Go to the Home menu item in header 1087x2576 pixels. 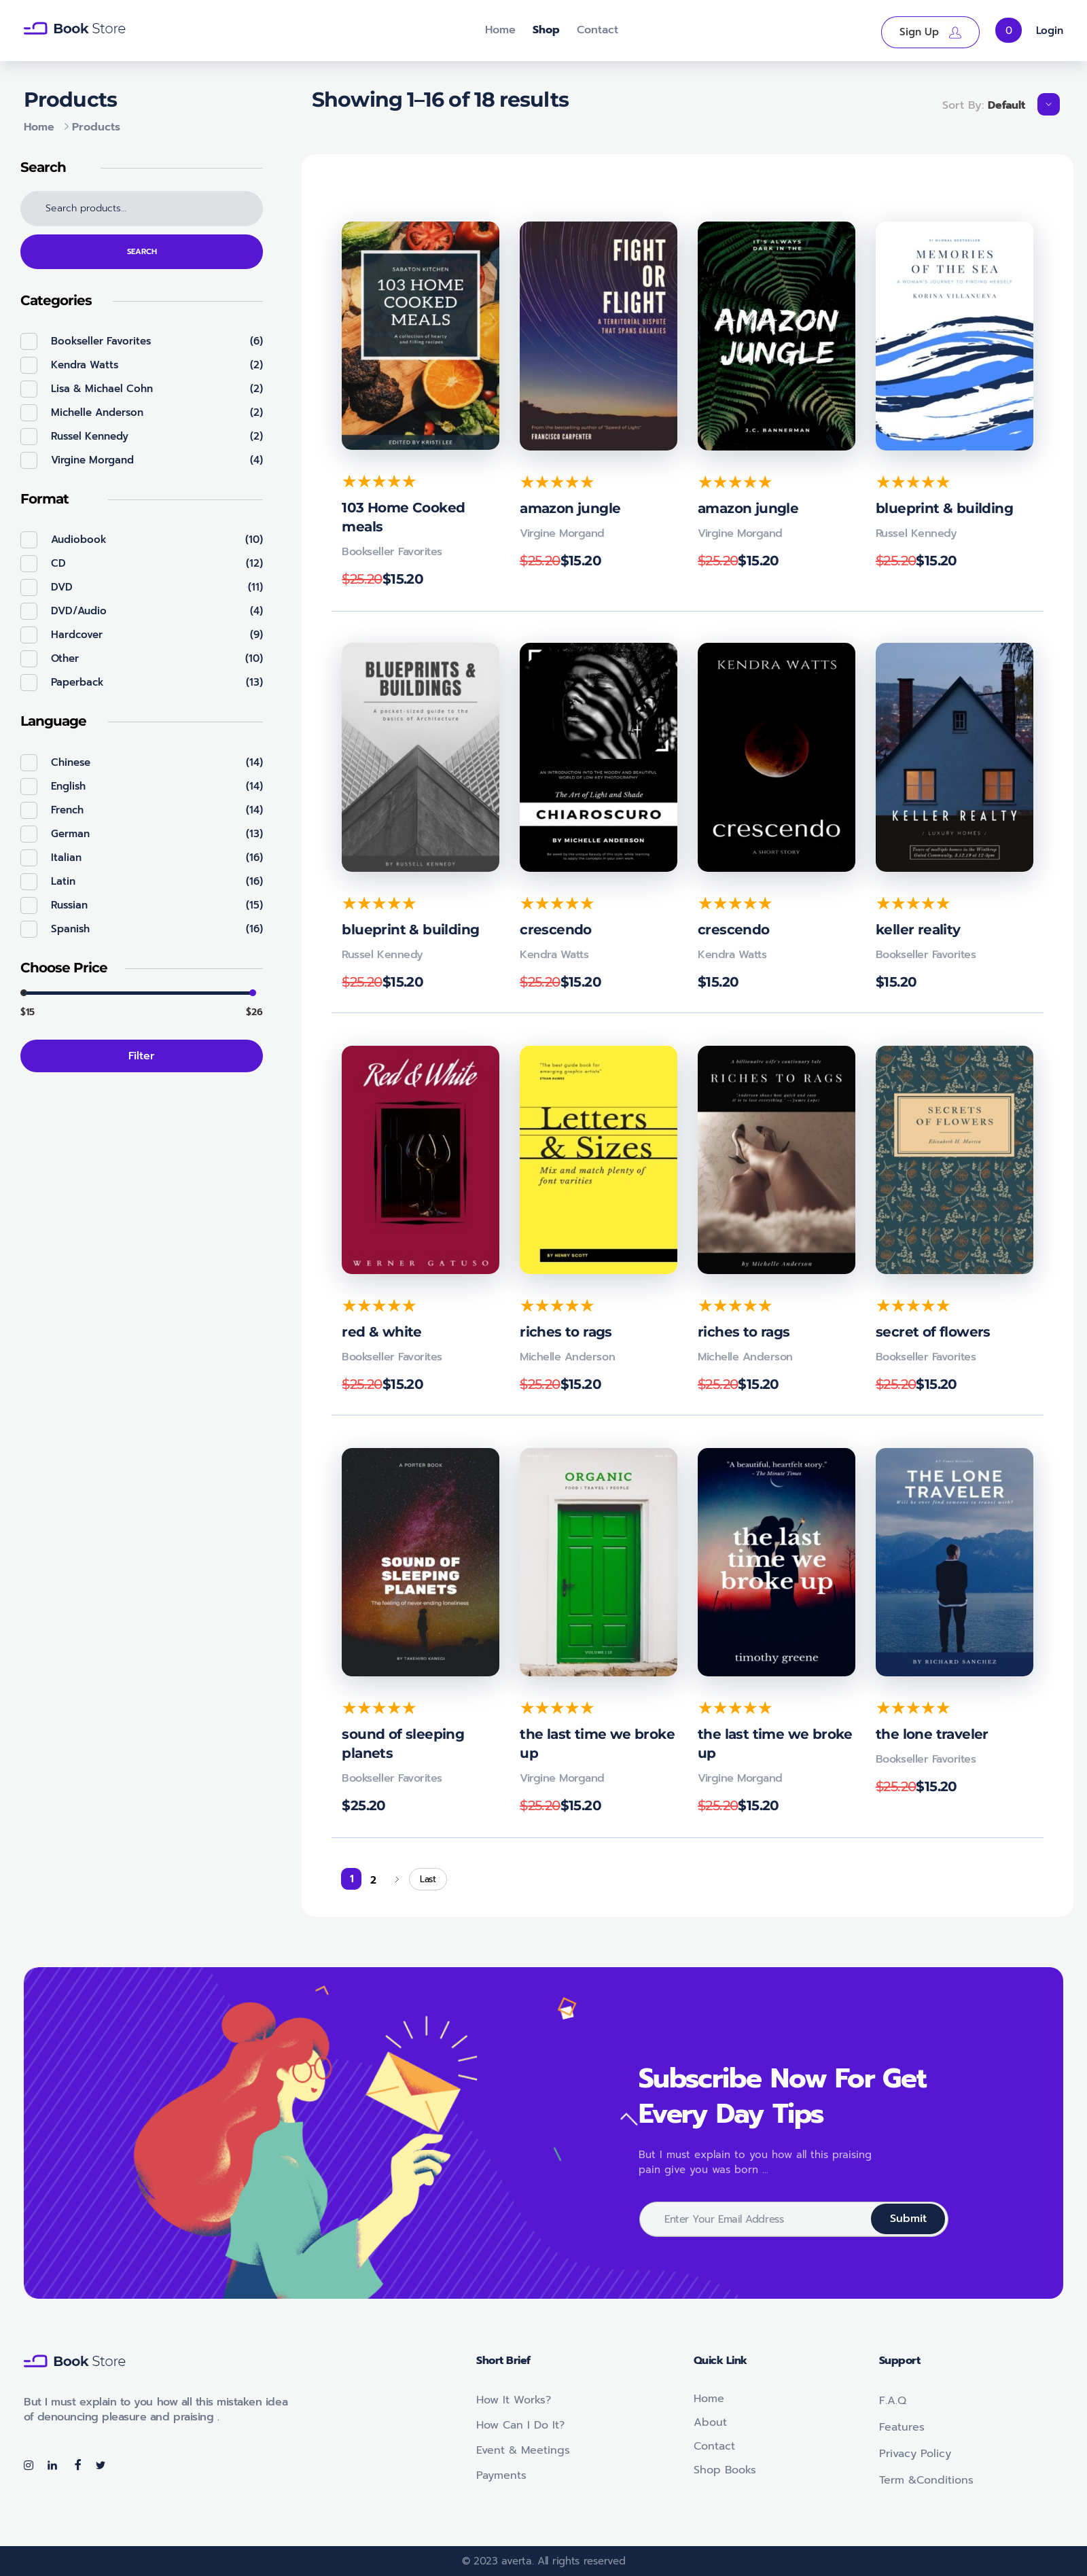click(x=499, y=30)
